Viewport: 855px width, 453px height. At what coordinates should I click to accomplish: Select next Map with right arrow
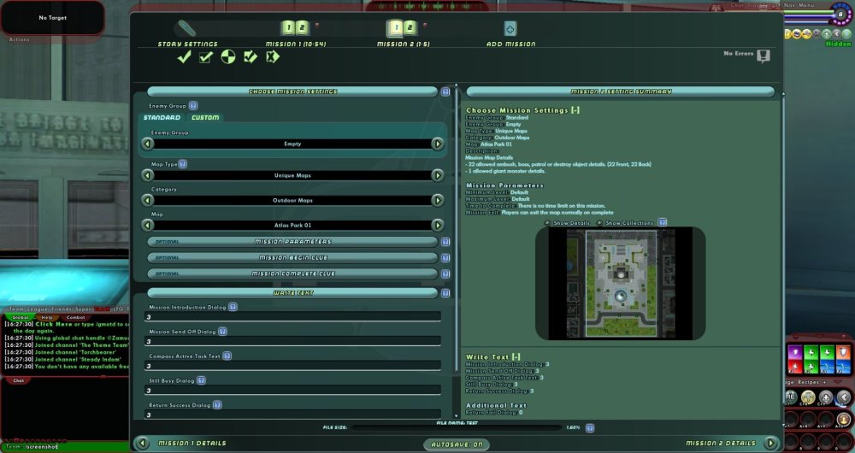437,225
